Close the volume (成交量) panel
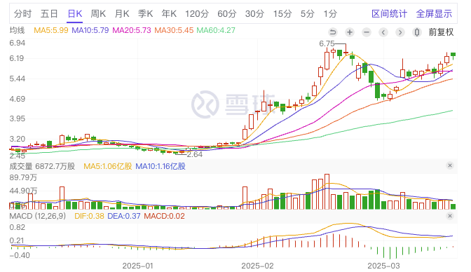The image size is (471, 272). [x=450, y=165]
